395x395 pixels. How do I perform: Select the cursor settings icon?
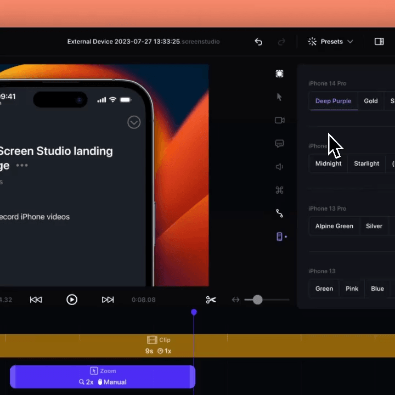tap(279, 97)
